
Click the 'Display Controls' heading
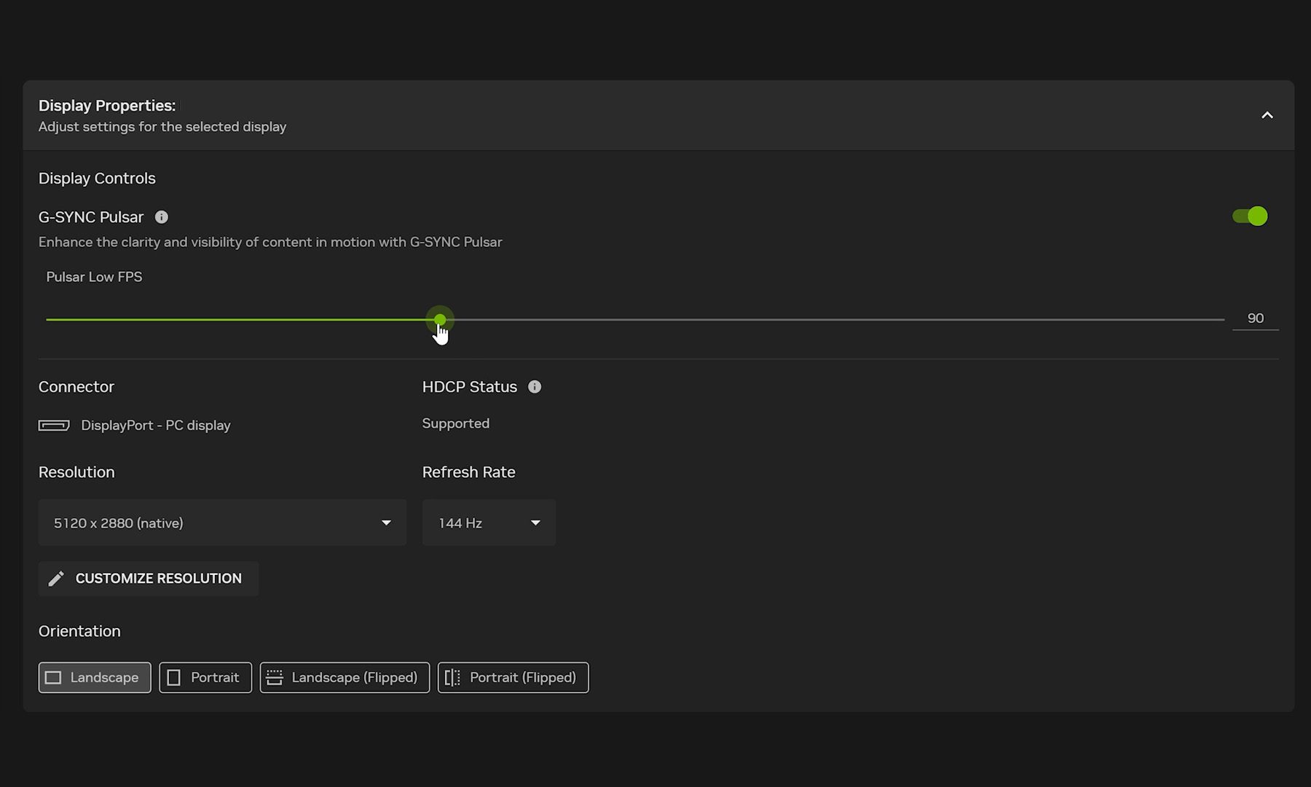click(x=97, y=179)
